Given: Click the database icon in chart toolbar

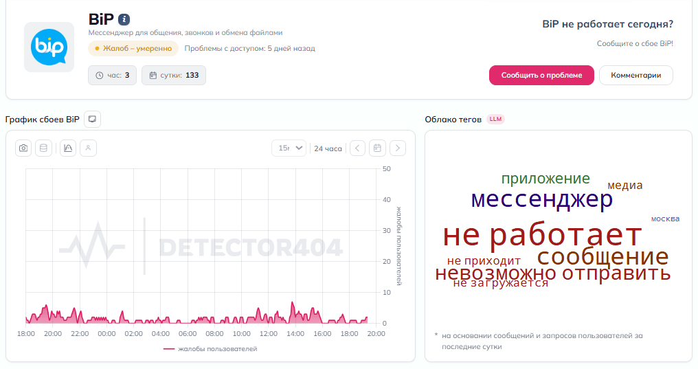Looking at the screenshot, I should [44, 148].
